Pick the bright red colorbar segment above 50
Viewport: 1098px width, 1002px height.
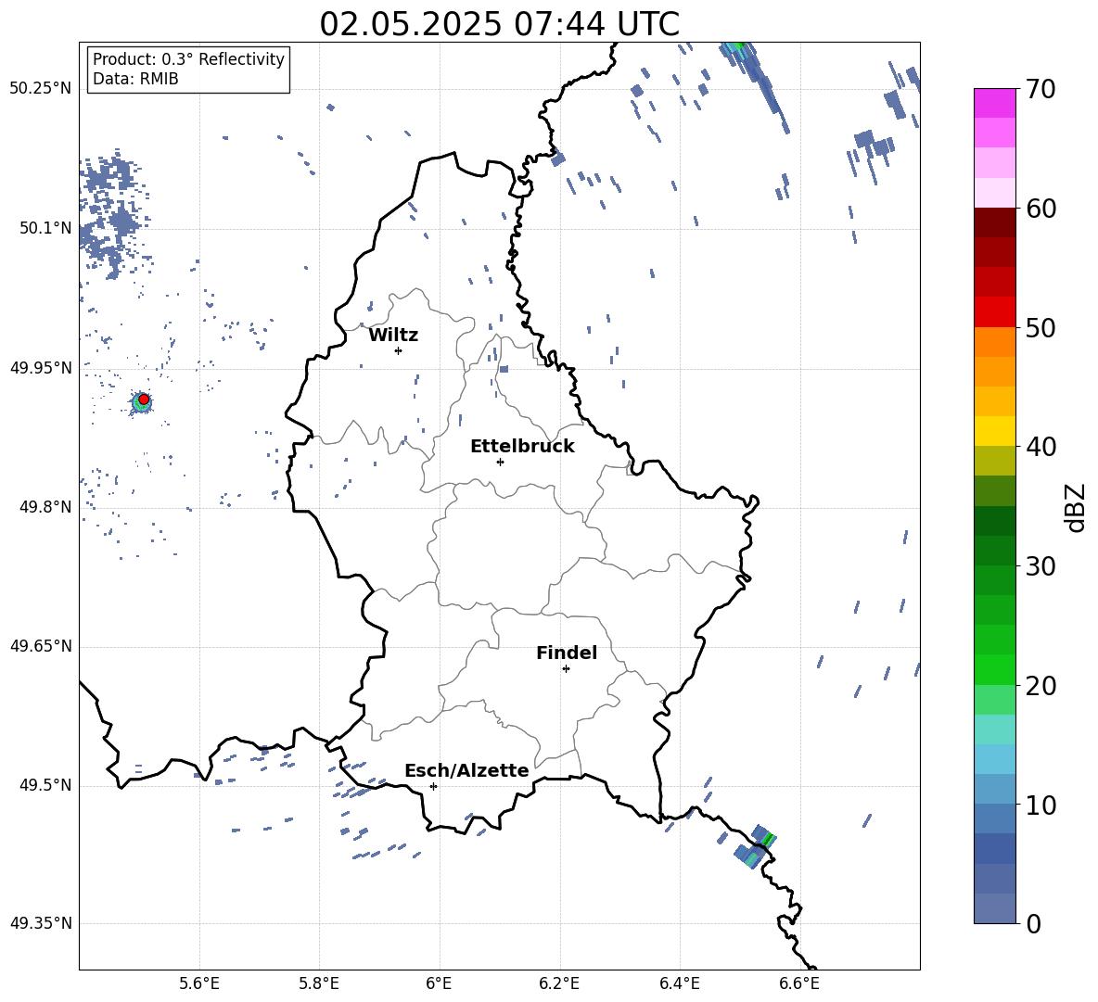point(995,312)
